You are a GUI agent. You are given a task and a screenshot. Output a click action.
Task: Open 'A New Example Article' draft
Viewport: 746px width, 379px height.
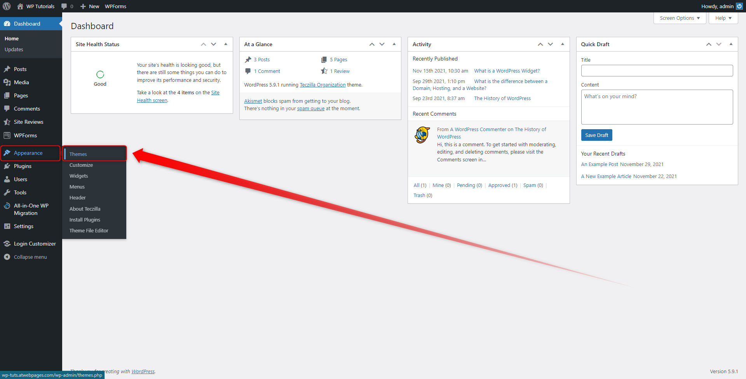[x=606, y=176]
